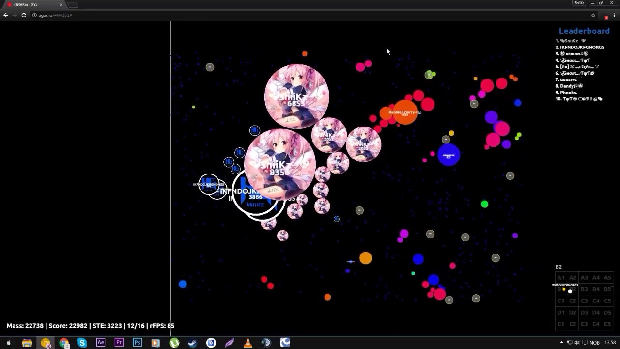620x349 pixels.
Task: Click the 13.58 system clock
Action: coord(610,343)
